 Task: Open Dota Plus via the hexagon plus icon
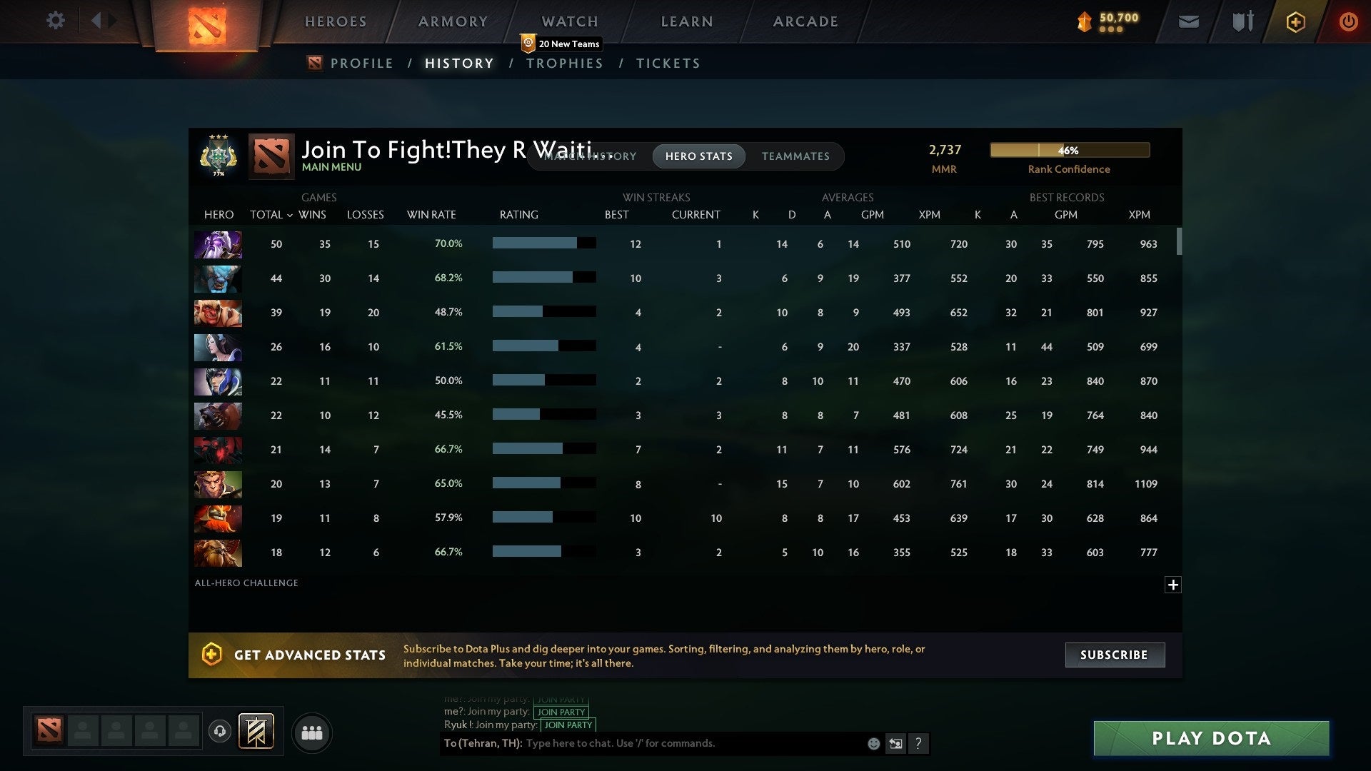(1295, 21)
